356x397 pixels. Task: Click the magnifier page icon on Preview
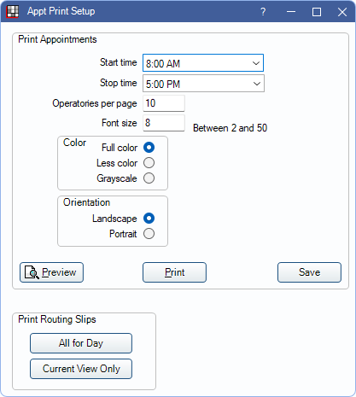pyautogui.click(x=32, y=272)
